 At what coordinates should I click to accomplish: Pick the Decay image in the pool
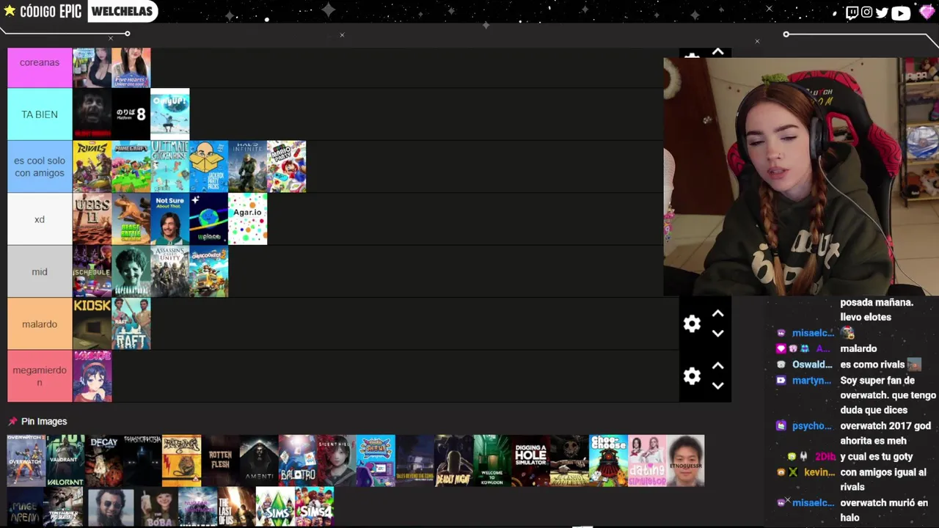(103, 461)
